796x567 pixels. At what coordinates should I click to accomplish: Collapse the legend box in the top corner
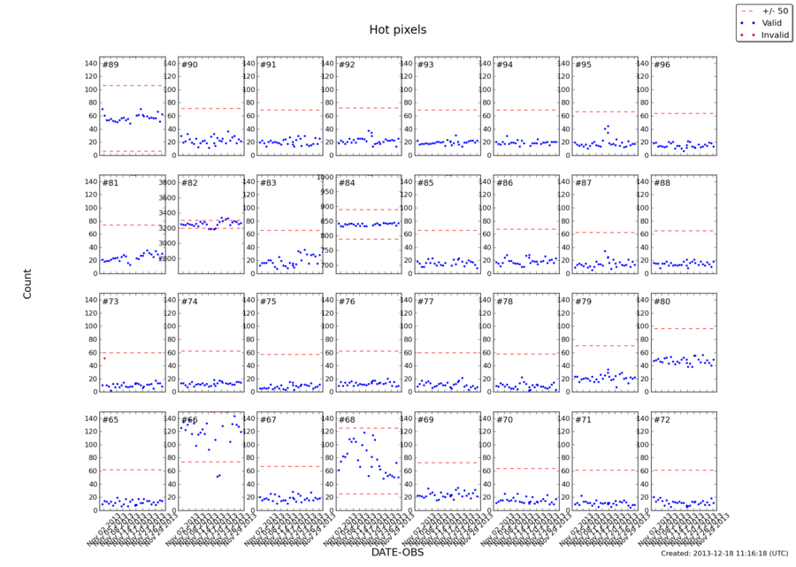tap(764, 23)
